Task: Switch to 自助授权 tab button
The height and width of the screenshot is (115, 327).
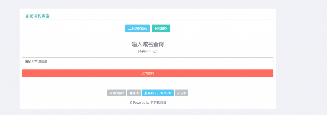Action: coord(161,28)
